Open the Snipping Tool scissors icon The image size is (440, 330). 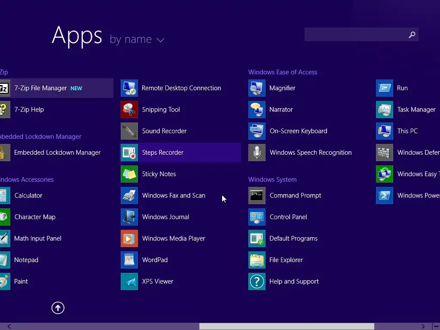pos(129,110)
